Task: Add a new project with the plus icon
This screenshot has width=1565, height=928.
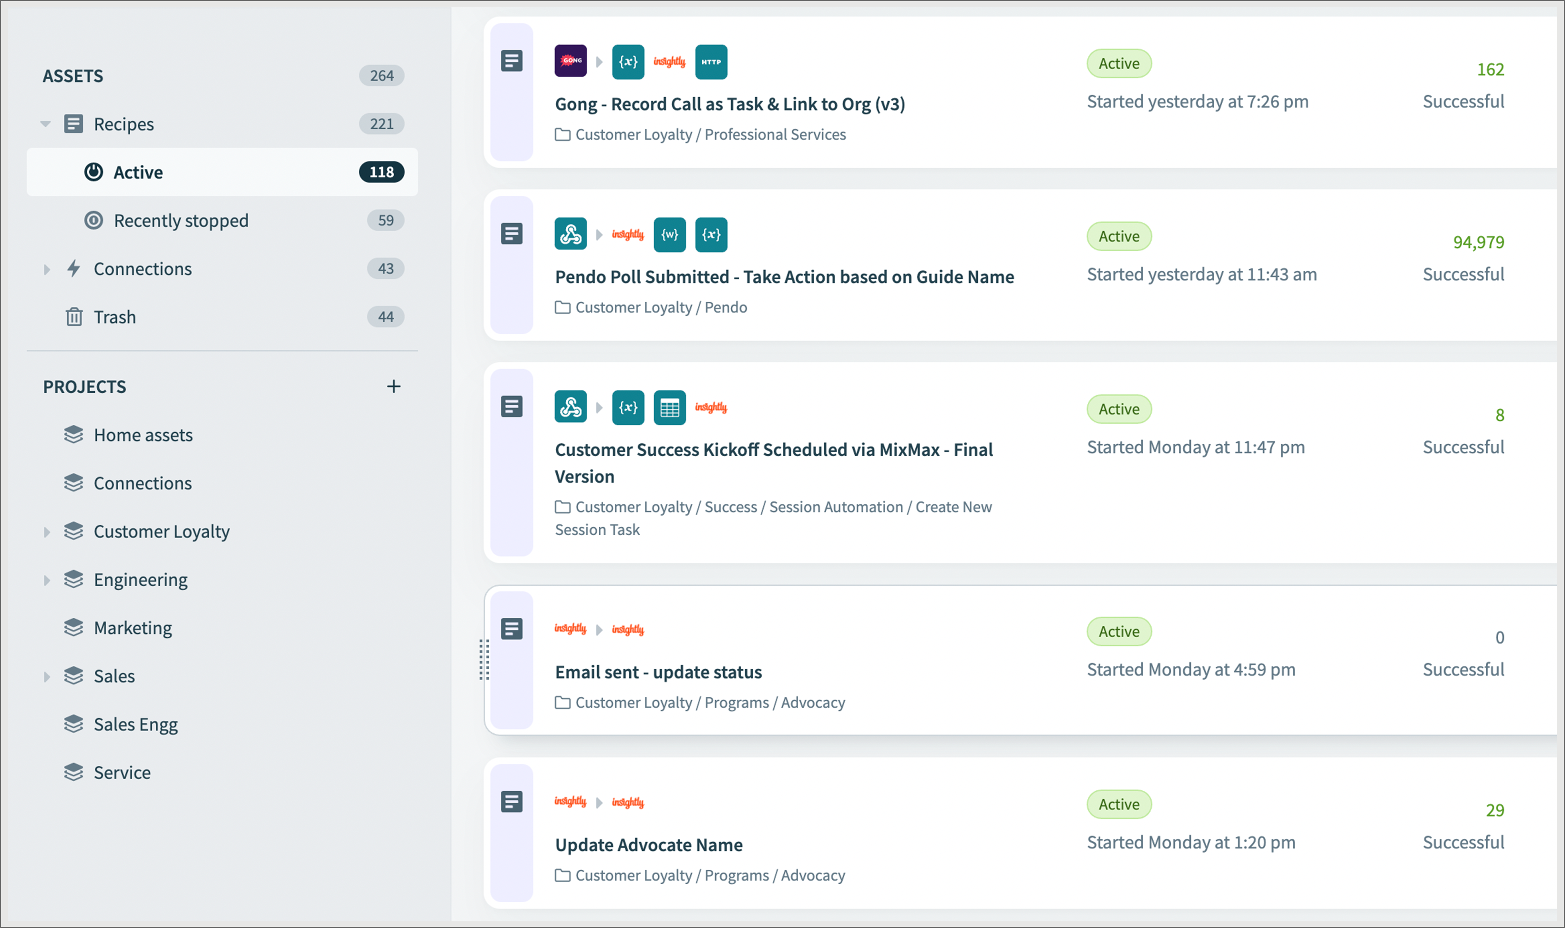Action: 393,387
